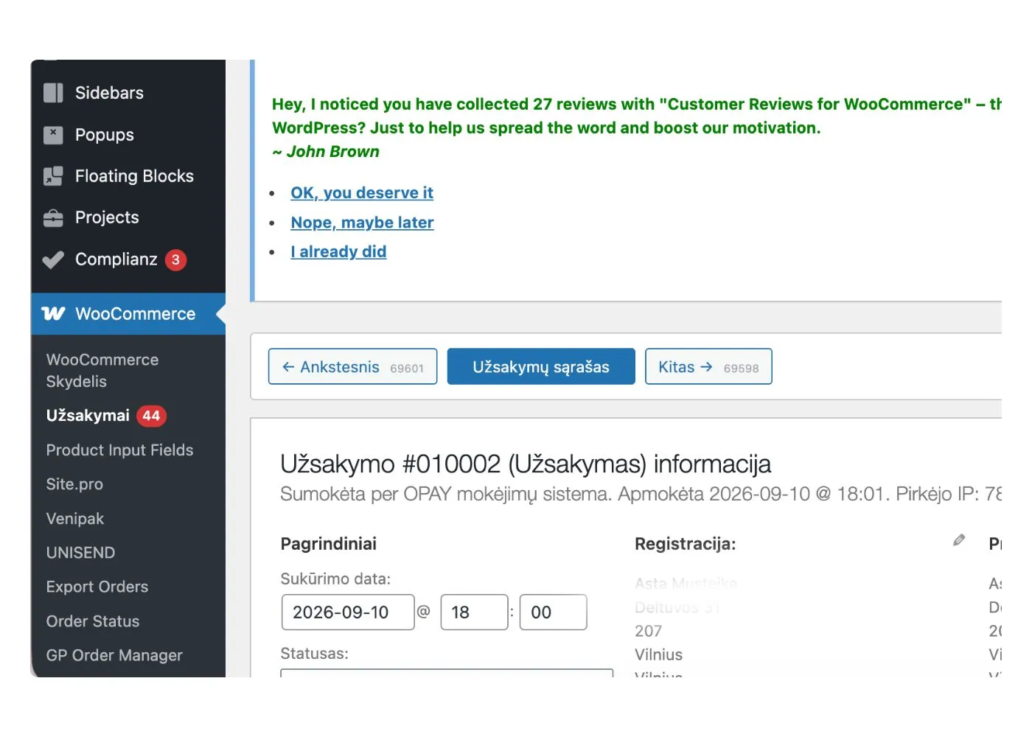The image size is (1032, 737).
Task: Open Product Input Fields submenu
Action: coord(119,450)
